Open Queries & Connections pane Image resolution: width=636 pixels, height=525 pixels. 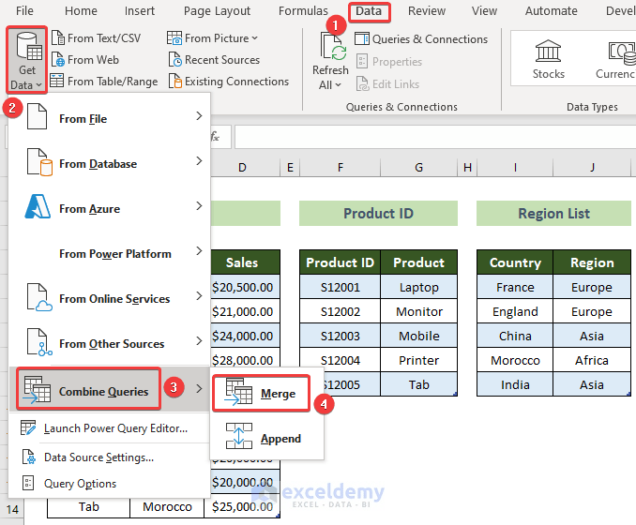421,39
